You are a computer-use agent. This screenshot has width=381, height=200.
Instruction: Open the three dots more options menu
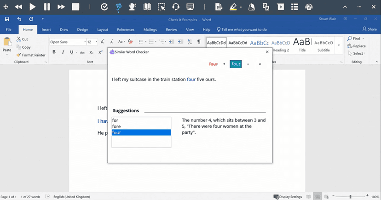coord(359,7)
